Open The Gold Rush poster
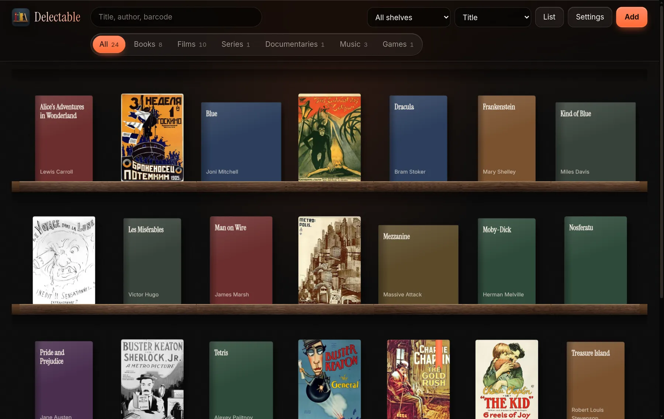This screenshot has height=419, width=664. (x=418, y=379)
